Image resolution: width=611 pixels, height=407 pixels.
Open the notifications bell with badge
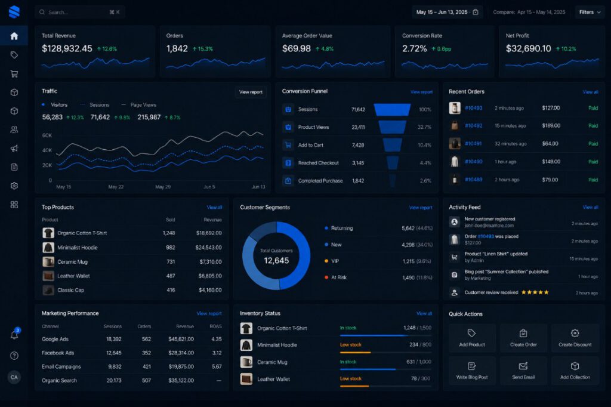(14, 334)
